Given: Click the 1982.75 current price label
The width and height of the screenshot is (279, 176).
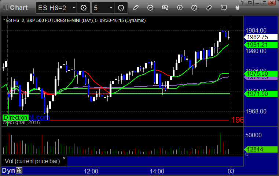Looking at the screenshot, I should (261, 37).
